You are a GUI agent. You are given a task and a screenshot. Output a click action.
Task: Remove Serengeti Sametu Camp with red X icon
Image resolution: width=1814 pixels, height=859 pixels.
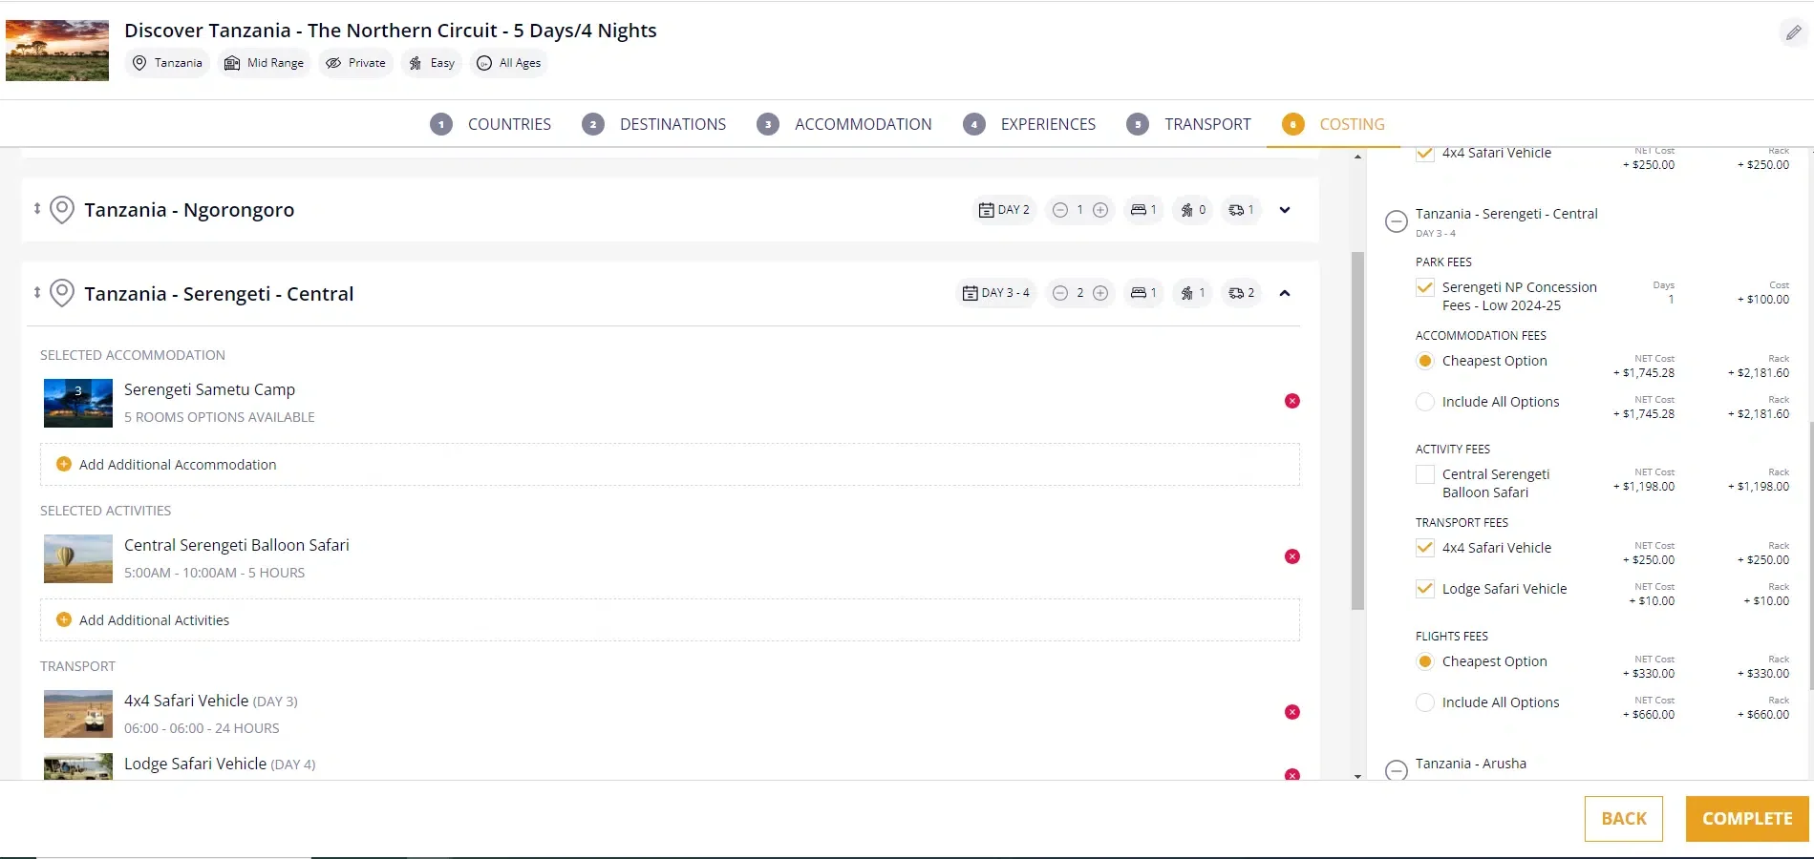(1291, 401)
